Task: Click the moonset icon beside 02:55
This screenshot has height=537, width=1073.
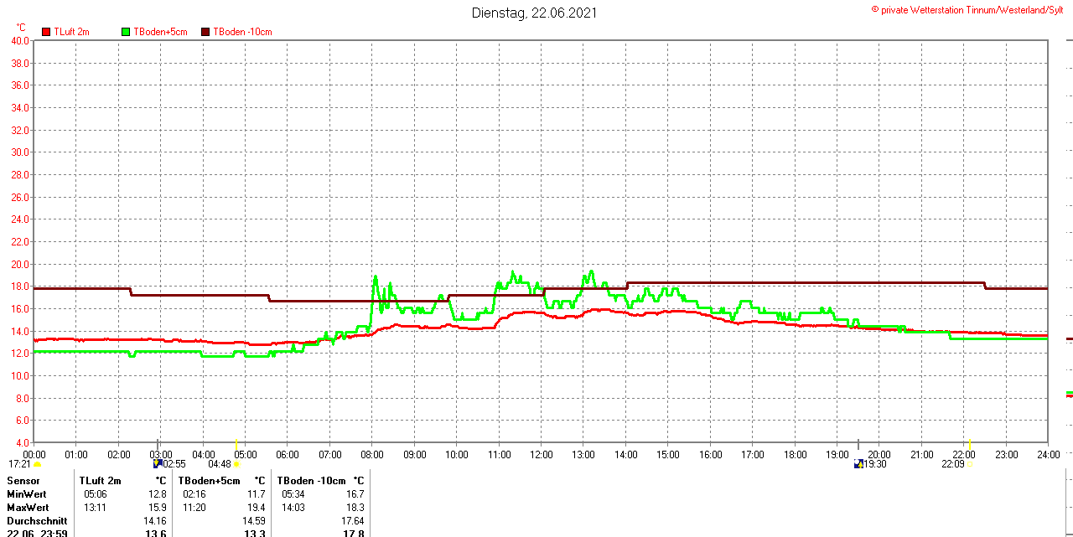Action: pos(157,463)
